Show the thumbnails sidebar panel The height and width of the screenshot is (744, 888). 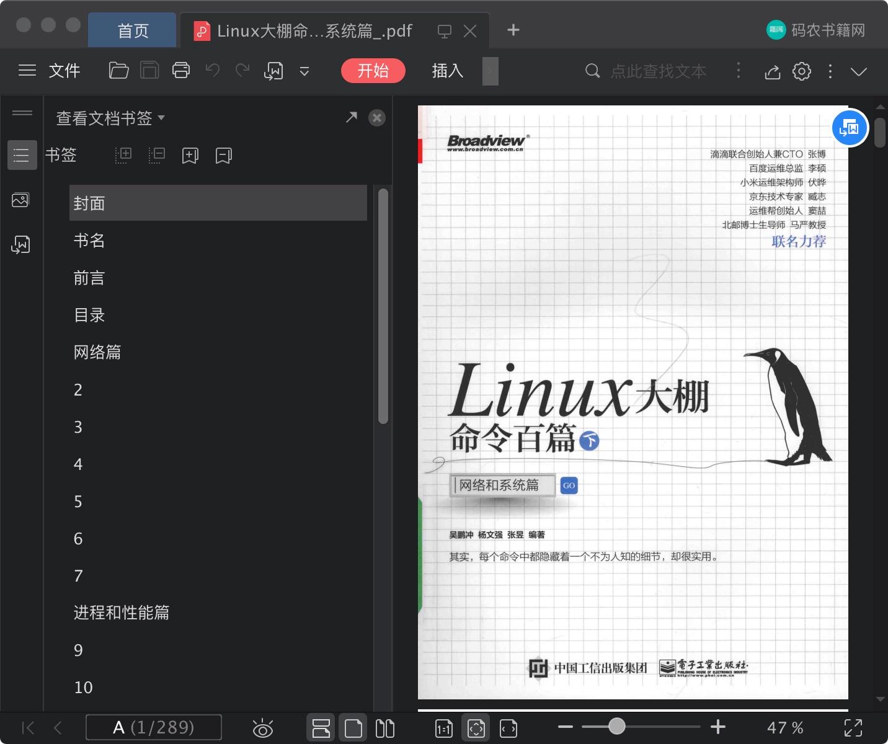[20, 200]
